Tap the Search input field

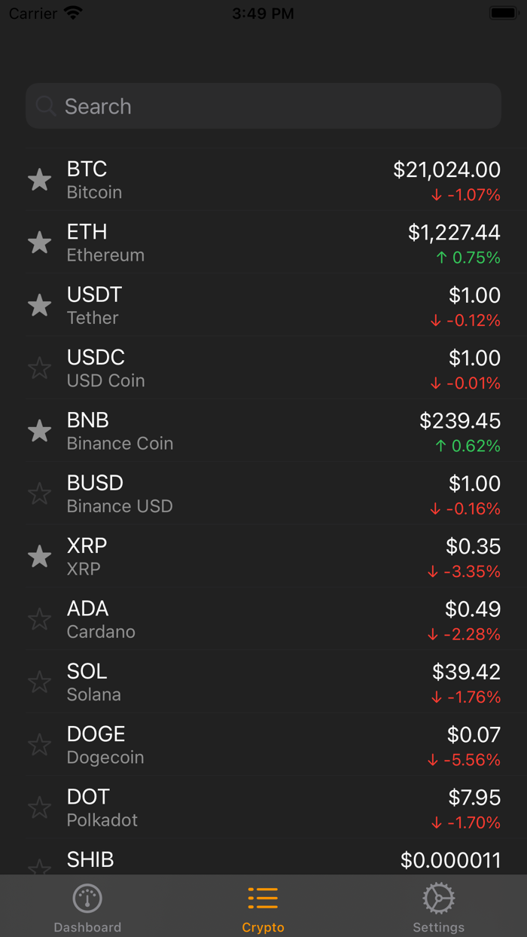263,106
